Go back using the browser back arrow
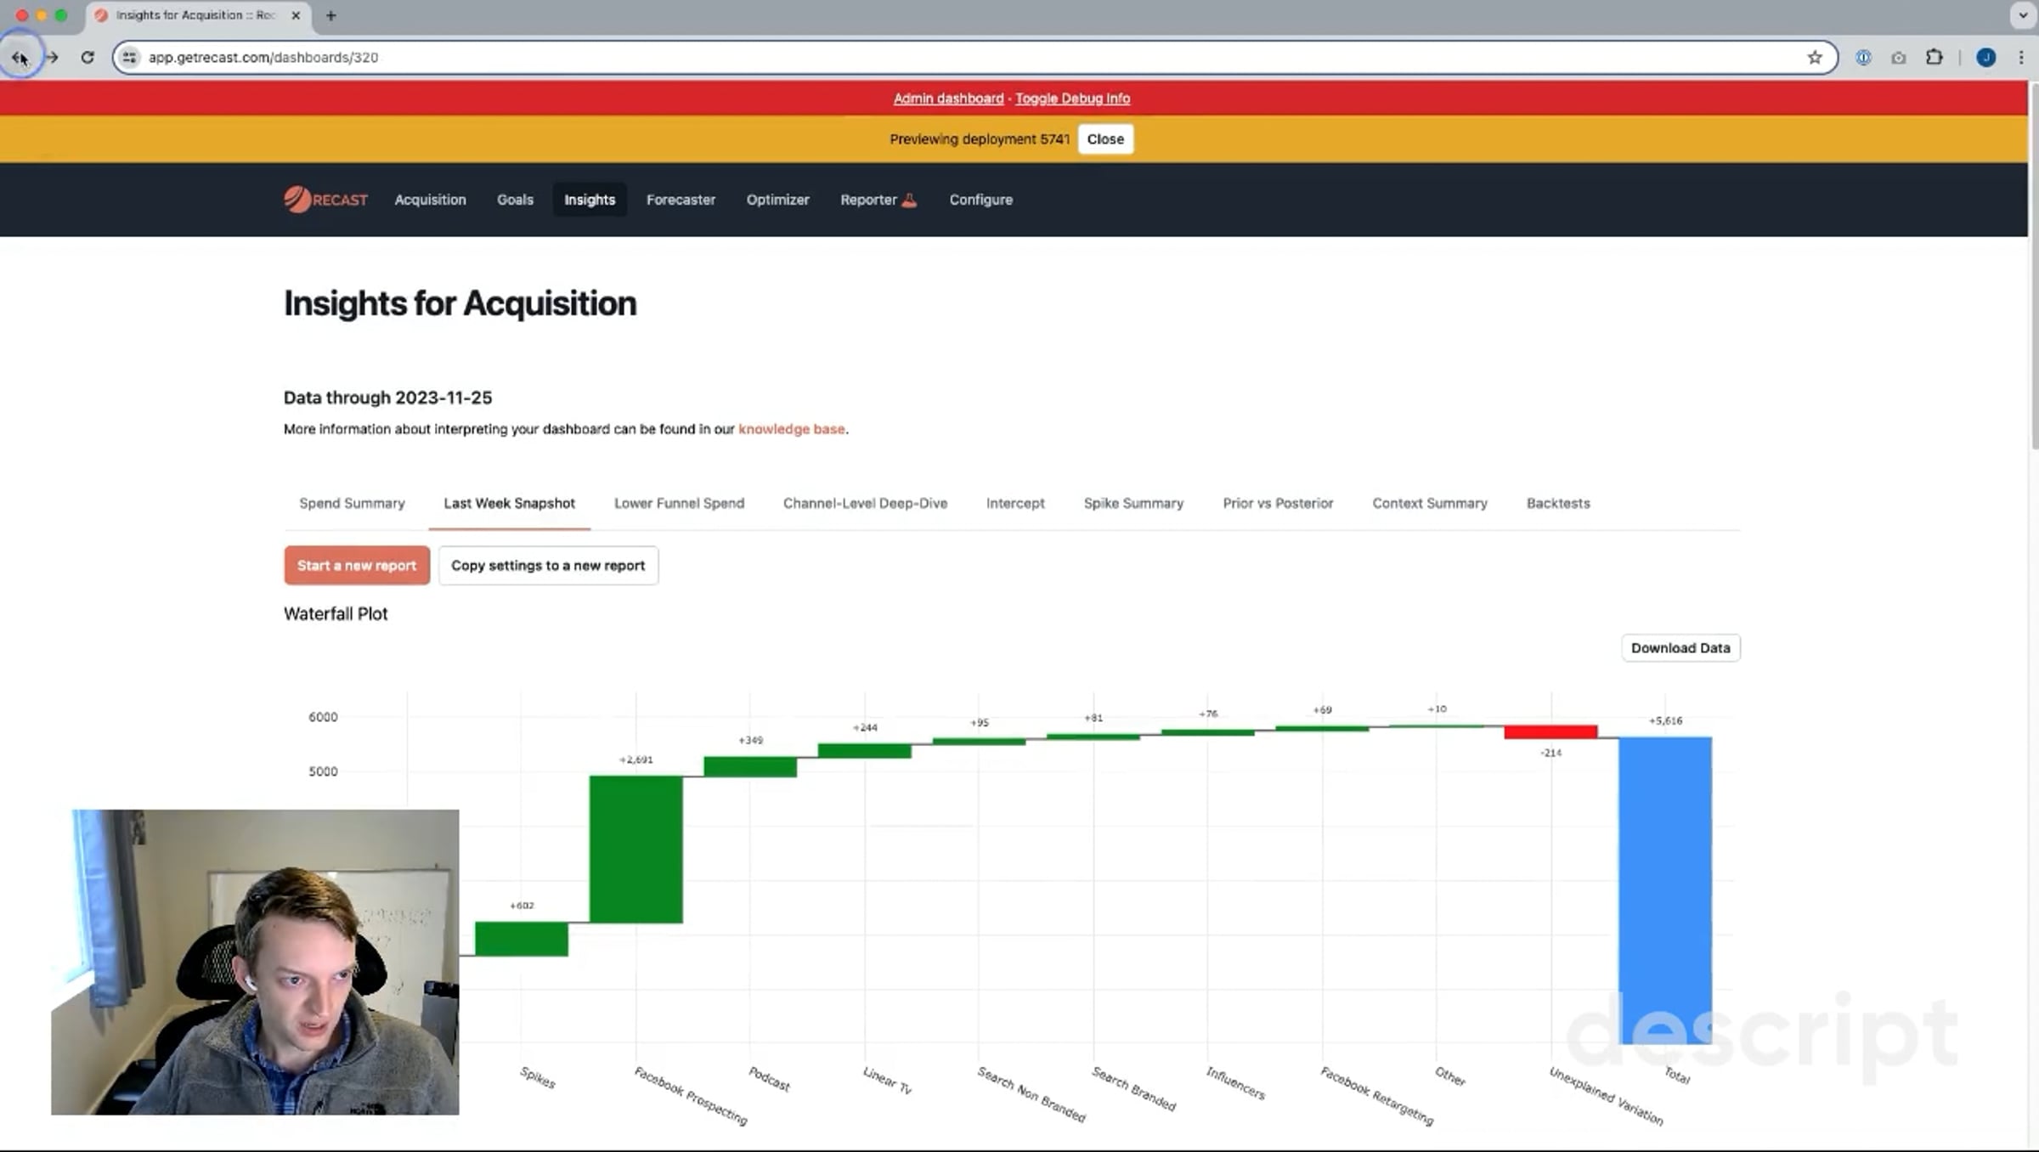 tap(19, 57)
